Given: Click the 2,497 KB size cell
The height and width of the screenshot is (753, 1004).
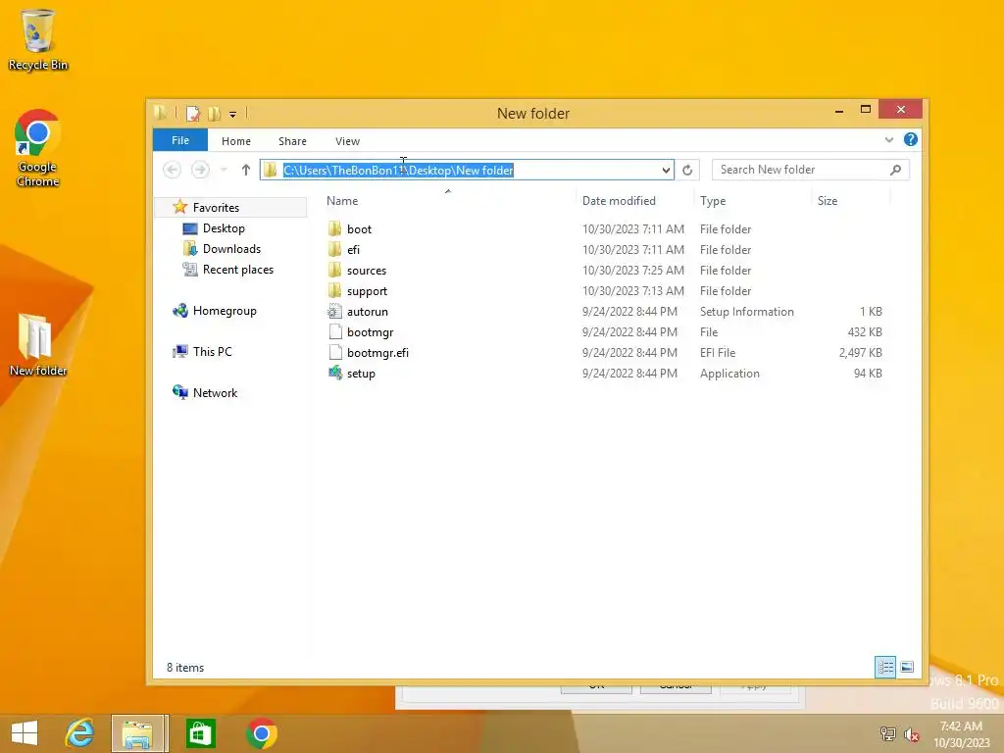Looking at the screenshot, I should (x=860, y=353).
